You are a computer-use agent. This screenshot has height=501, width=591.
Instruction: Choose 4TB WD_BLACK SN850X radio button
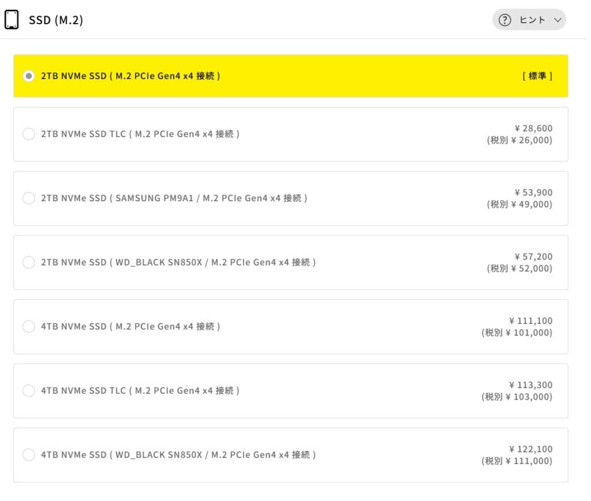29,454
